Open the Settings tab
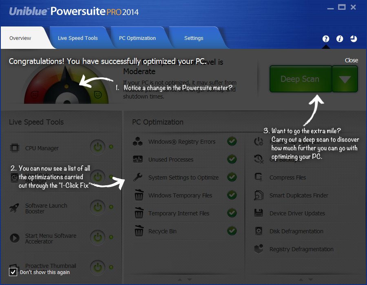 point(194,38)
